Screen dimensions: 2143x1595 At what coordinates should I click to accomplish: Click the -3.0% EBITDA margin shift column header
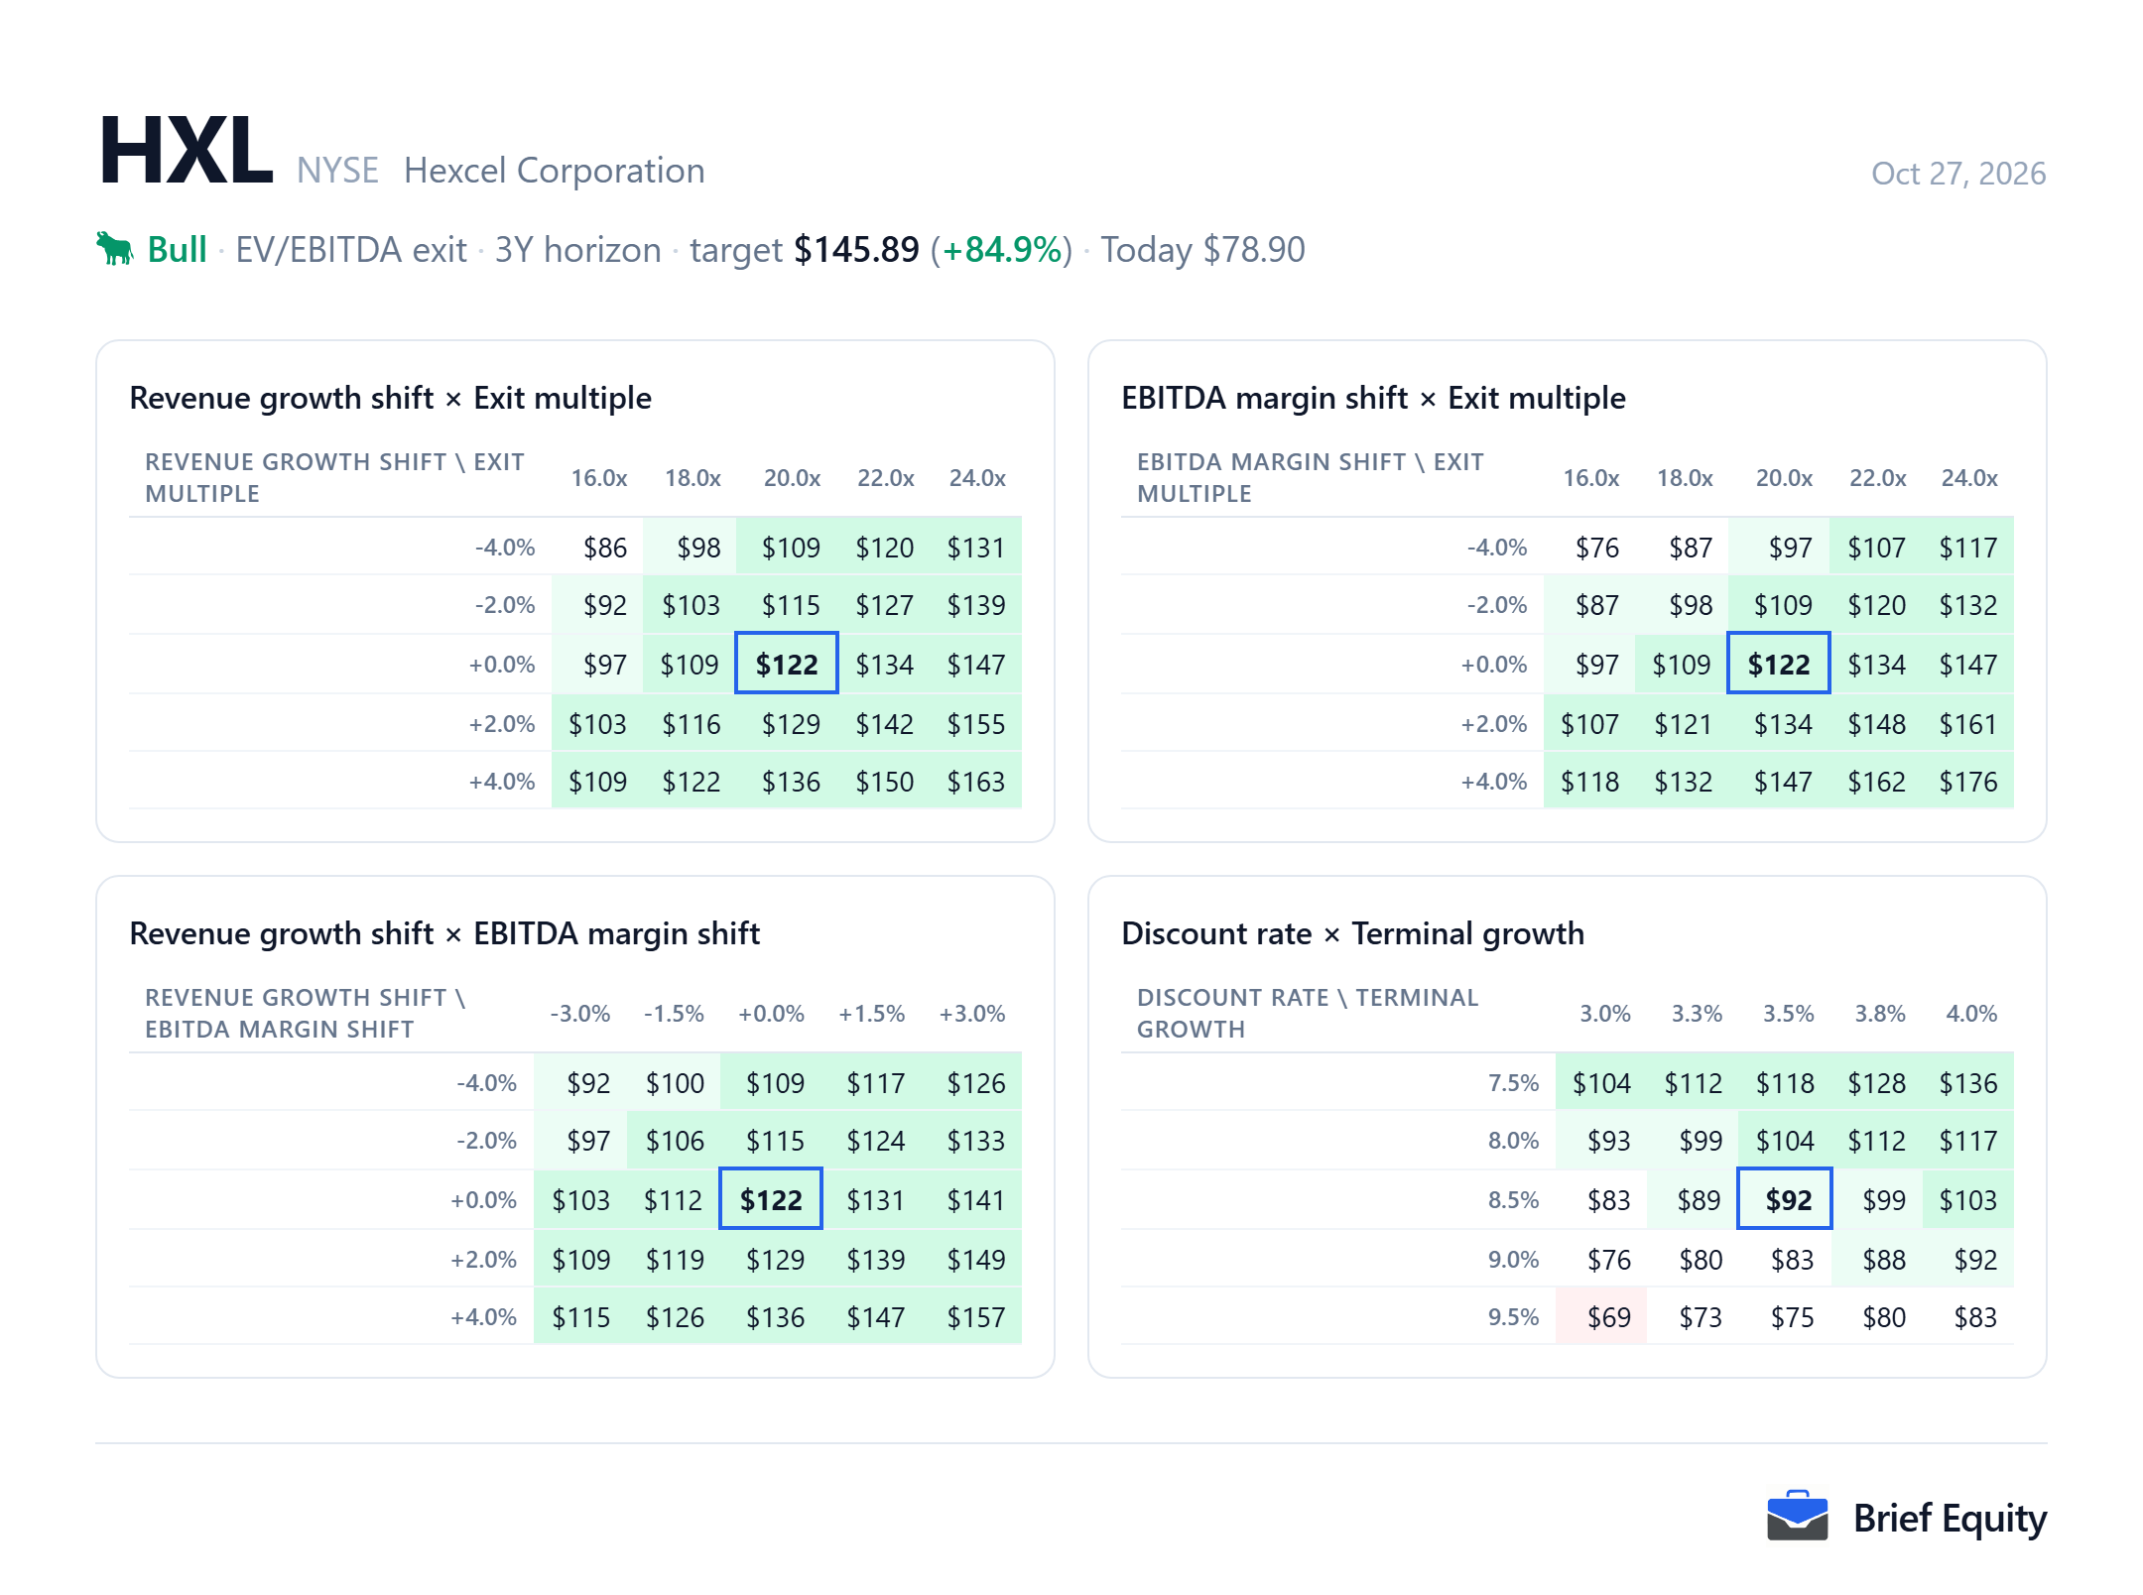click(x=580, y=1014)
